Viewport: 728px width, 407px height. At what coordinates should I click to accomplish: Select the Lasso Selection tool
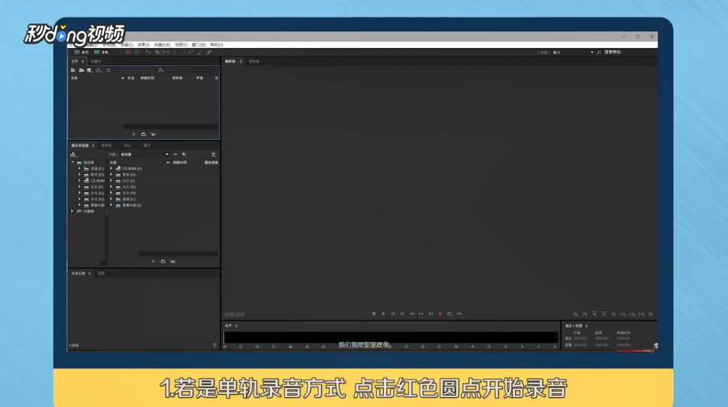coord(192,52)
